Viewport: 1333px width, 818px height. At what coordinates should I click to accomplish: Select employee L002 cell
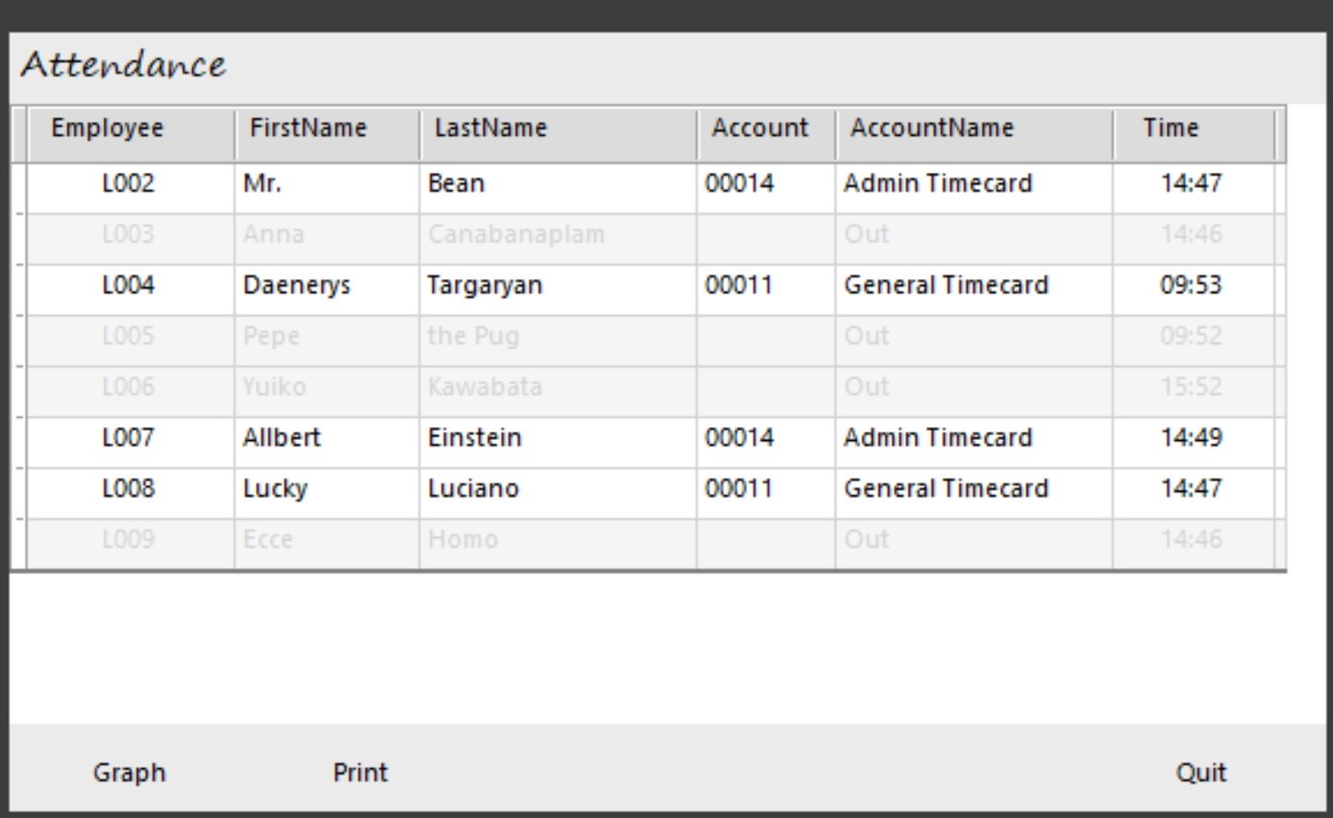[128, 184]
